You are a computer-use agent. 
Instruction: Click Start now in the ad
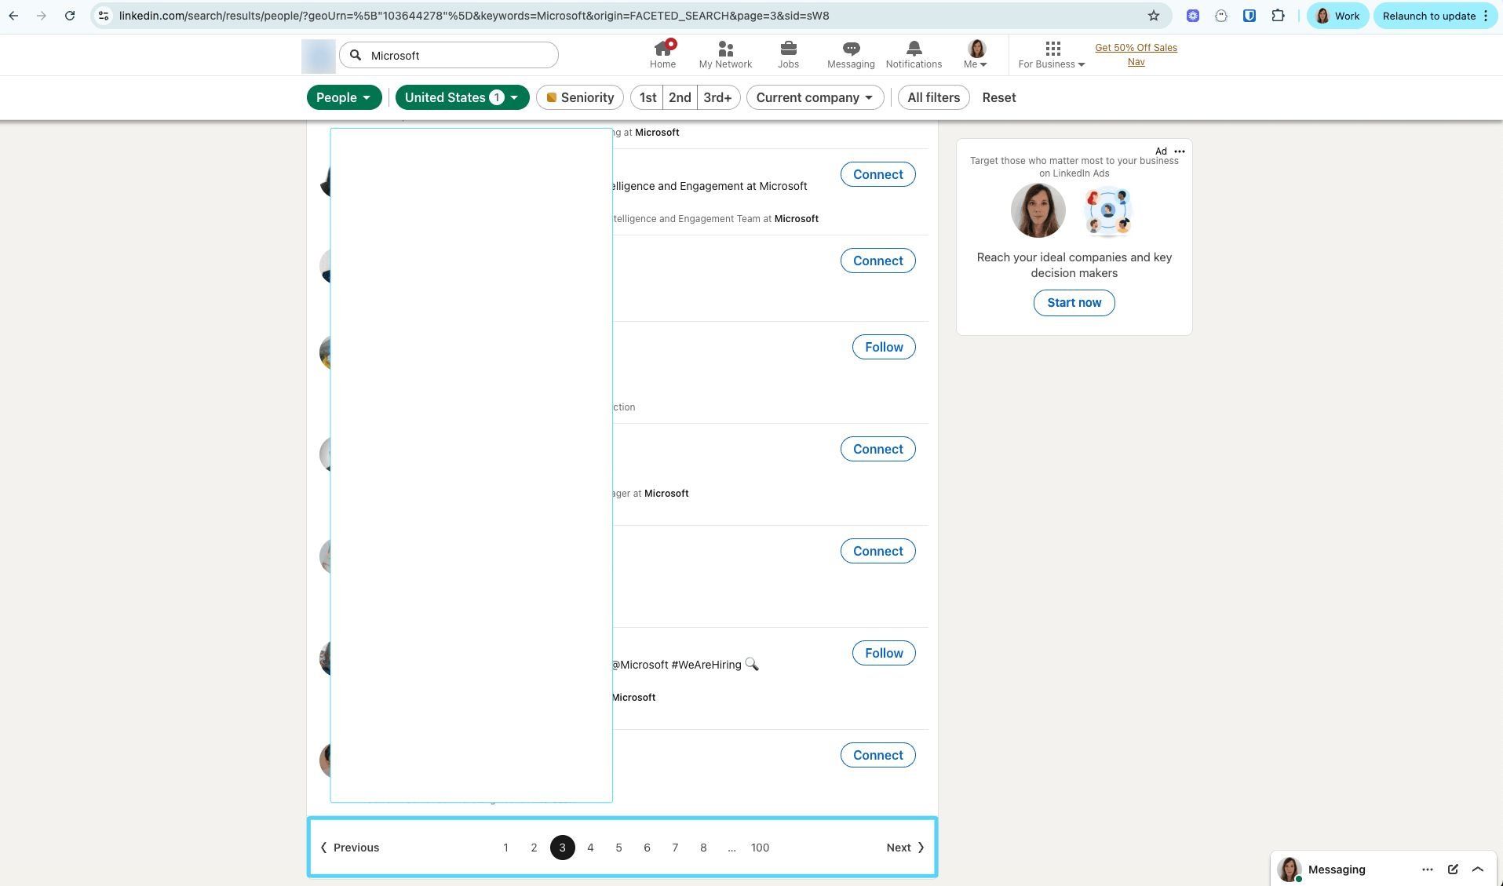(1074, 303)
